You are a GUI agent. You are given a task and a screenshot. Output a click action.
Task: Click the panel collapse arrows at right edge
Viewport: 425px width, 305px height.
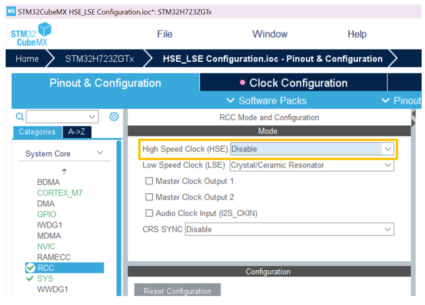413,118
